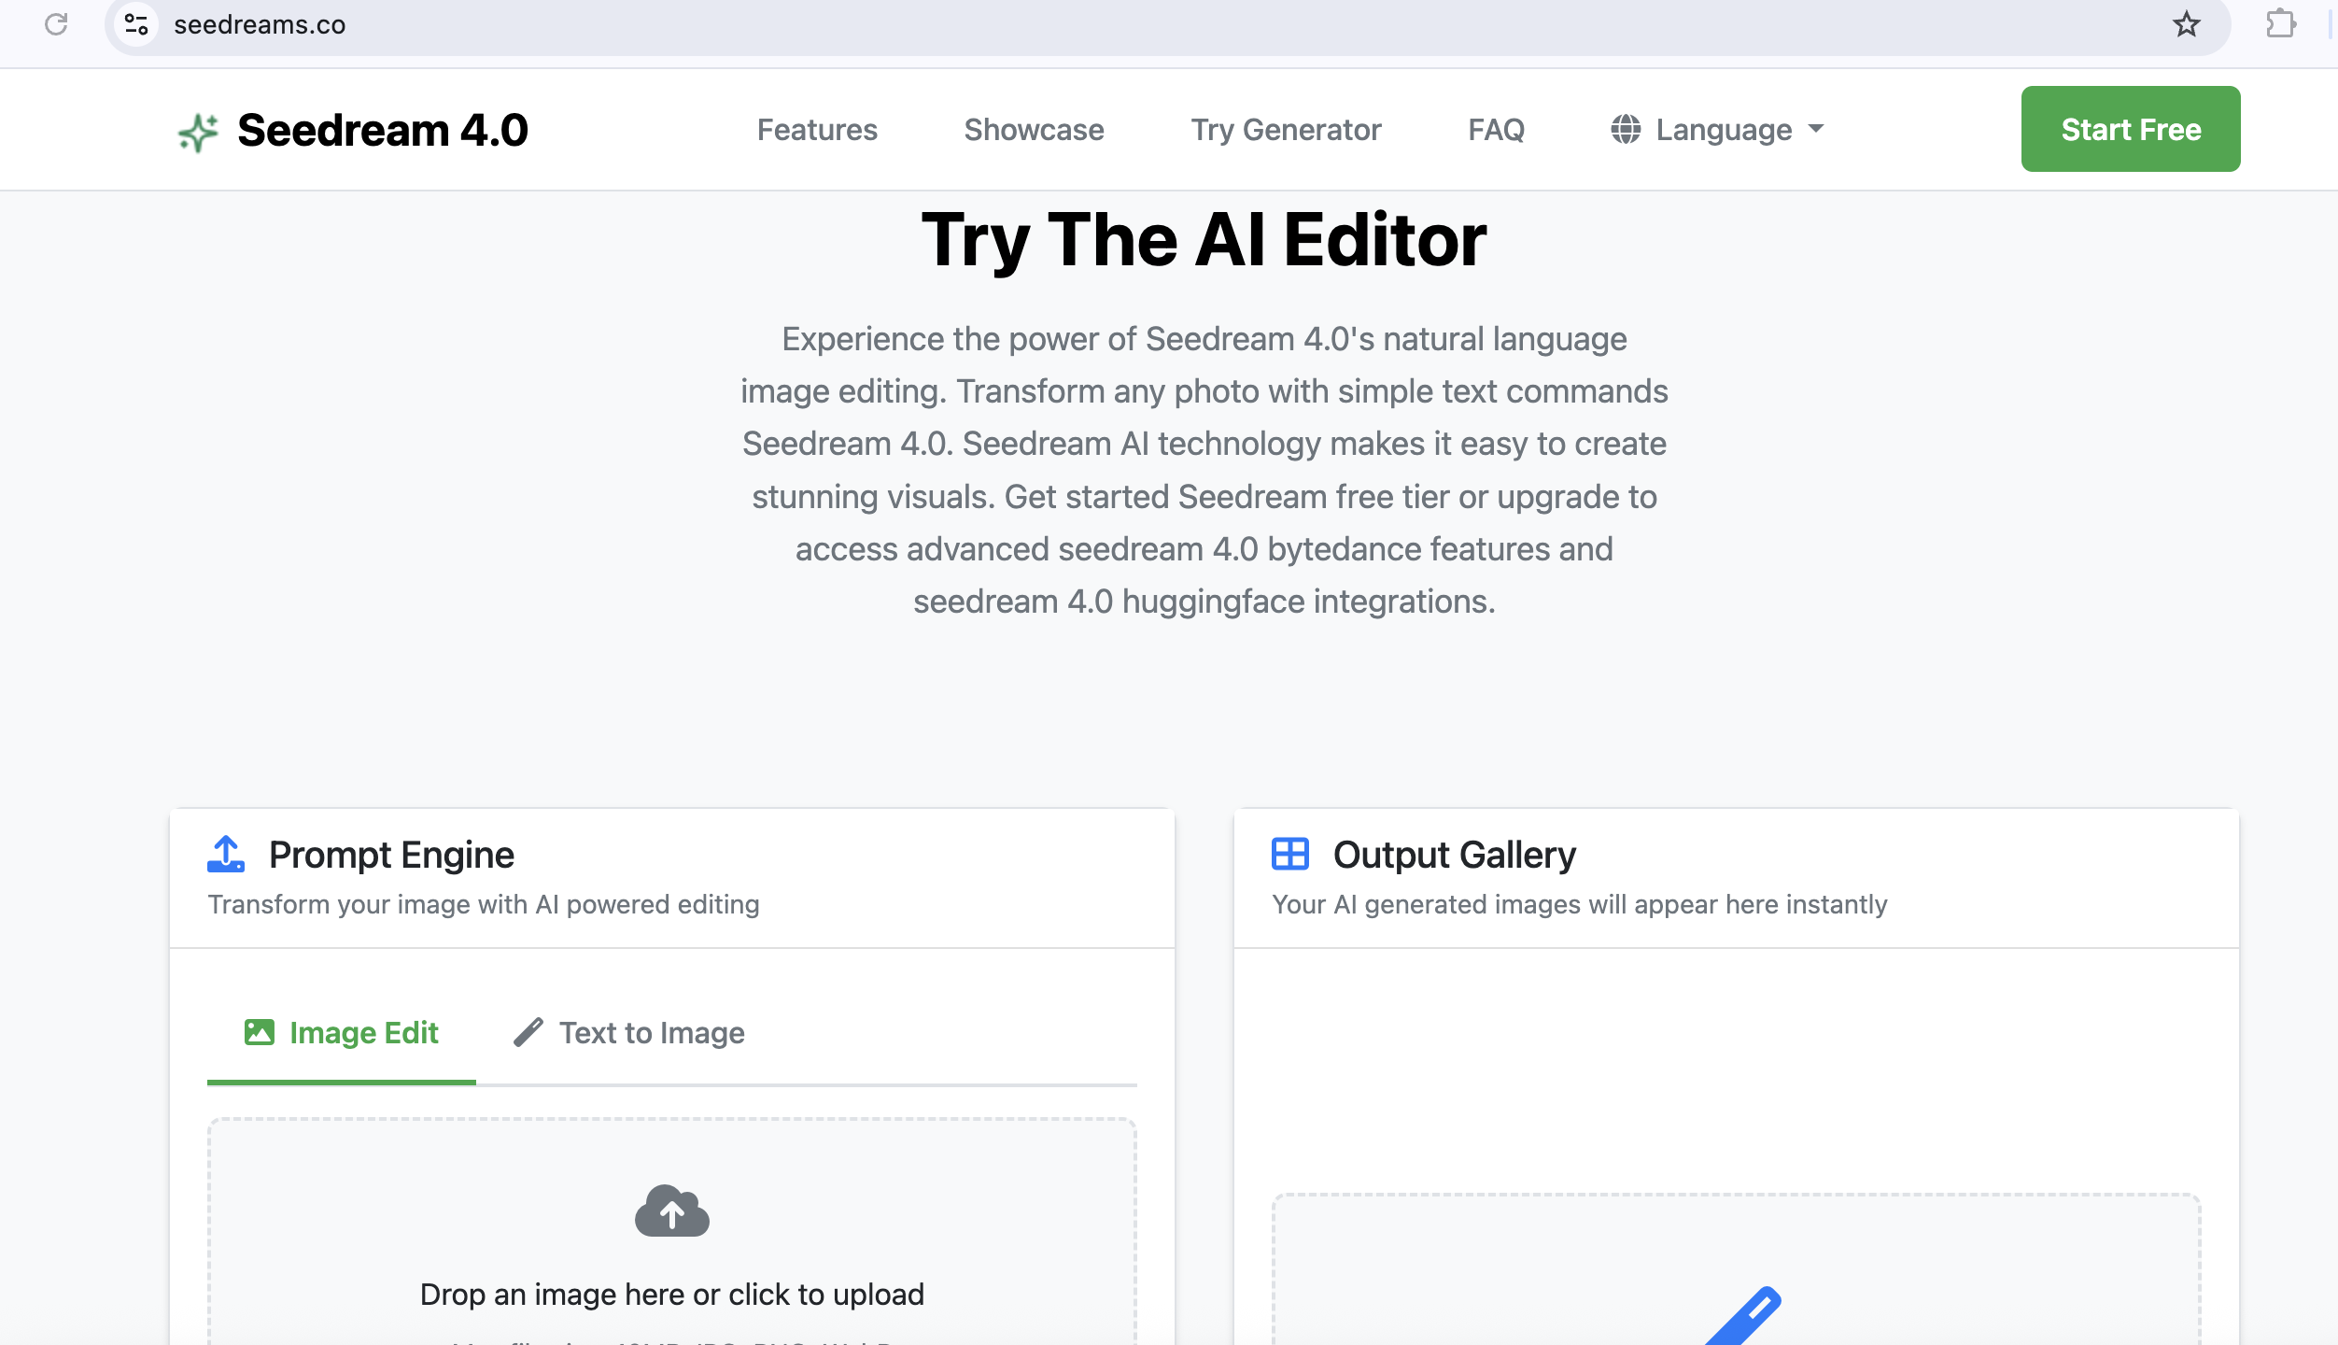The height and width of the screenshot is (1345, 2338).
Task: Bookmark this page with the star icon
Action: 2186,24
